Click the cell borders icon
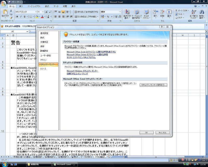Screen dimensions: 208x167 pyautogui.click(x=31, y=17)
